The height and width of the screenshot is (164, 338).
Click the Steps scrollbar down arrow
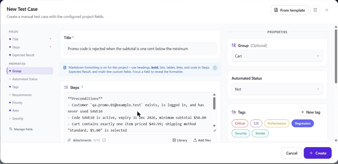click(214, 126)
